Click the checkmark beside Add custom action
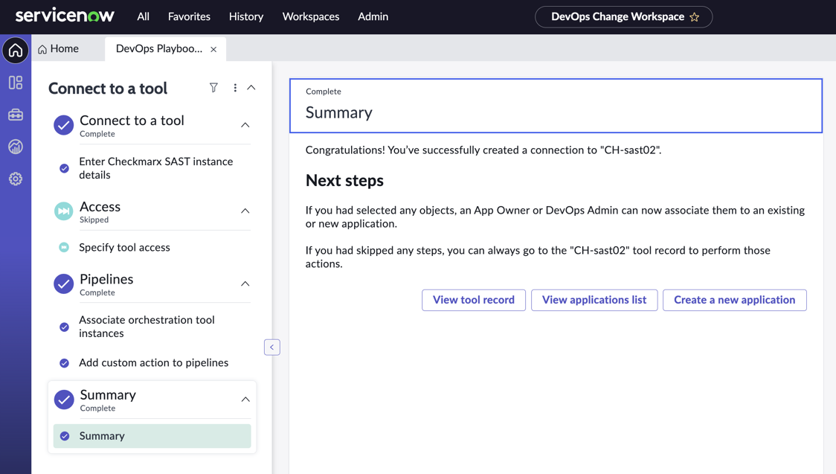The height and width of the screenshot is (474, 836). tap(64, 363)
